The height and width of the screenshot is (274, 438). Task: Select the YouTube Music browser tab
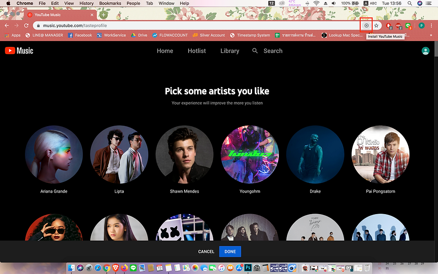coord(60,15)
